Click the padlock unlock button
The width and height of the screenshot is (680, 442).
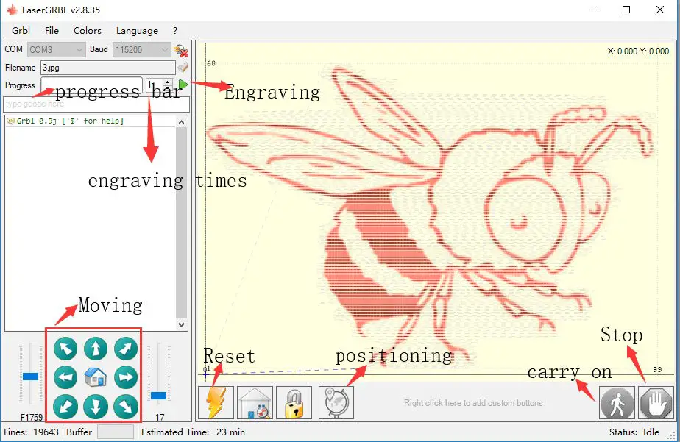(x=294, y=402)
